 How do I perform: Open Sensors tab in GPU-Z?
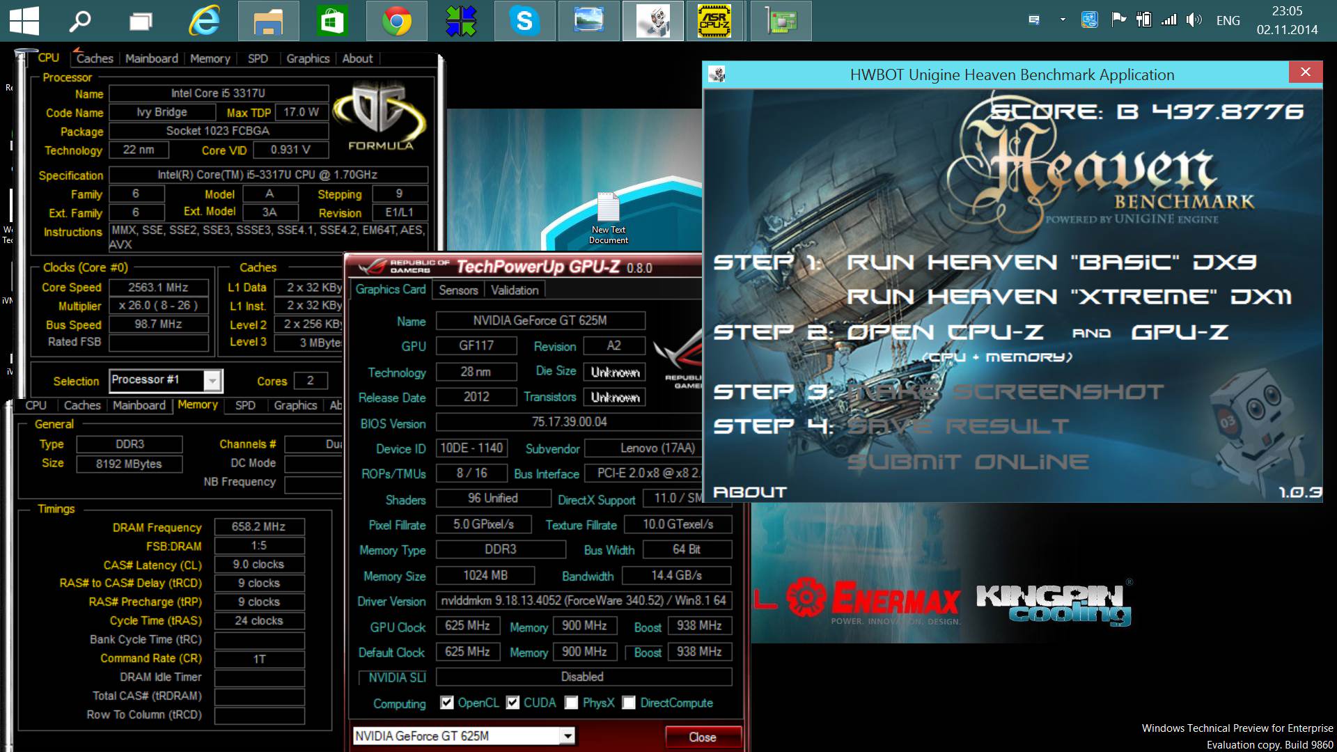click(458, 290)
